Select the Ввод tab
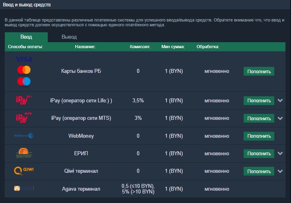The width and height of the screenshot is (291, 203). point(26,37)
